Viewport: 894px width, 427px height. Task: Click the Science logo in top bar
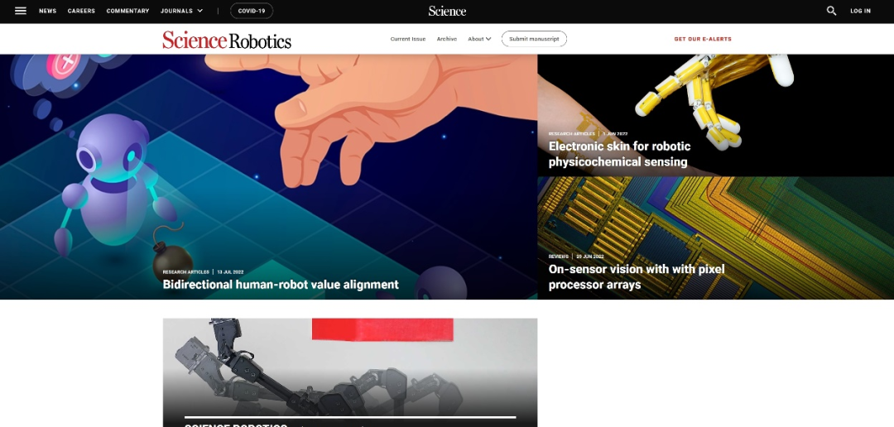point(447,11)
